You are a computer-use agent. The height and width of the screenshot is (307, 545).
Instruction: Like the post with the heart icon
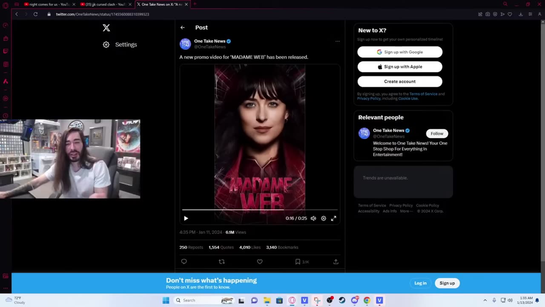coord(260,261)
